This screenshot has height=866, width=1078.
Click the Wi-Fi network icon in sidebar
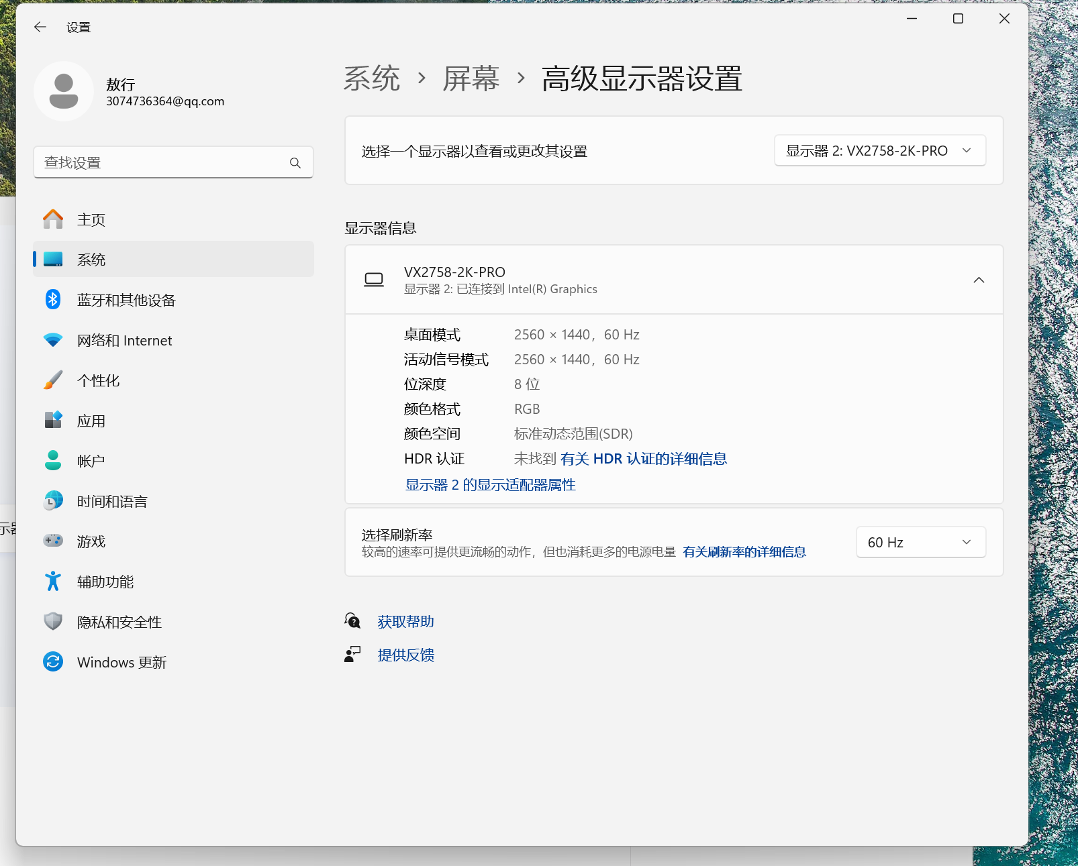click(53, 340)
